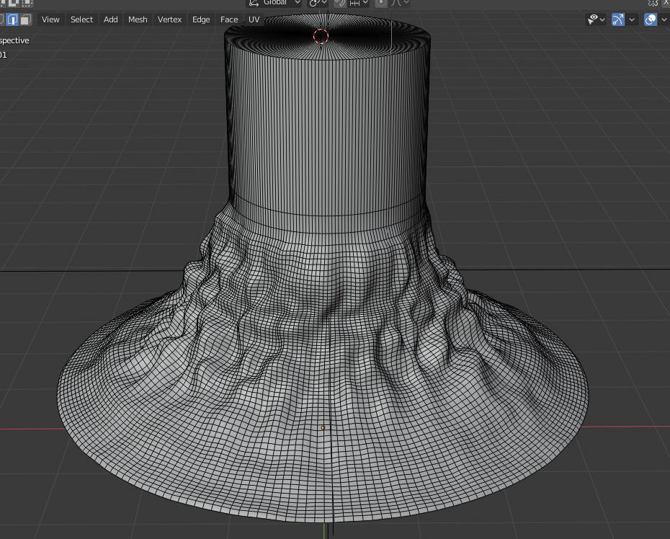Expand overlay options dropdown arrow

[x=664, y=19]
